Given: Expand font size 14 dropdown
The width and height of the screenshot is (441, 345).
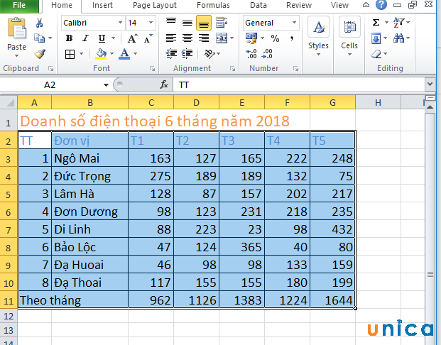Looking at the screenshot, I should coord(151,23).
